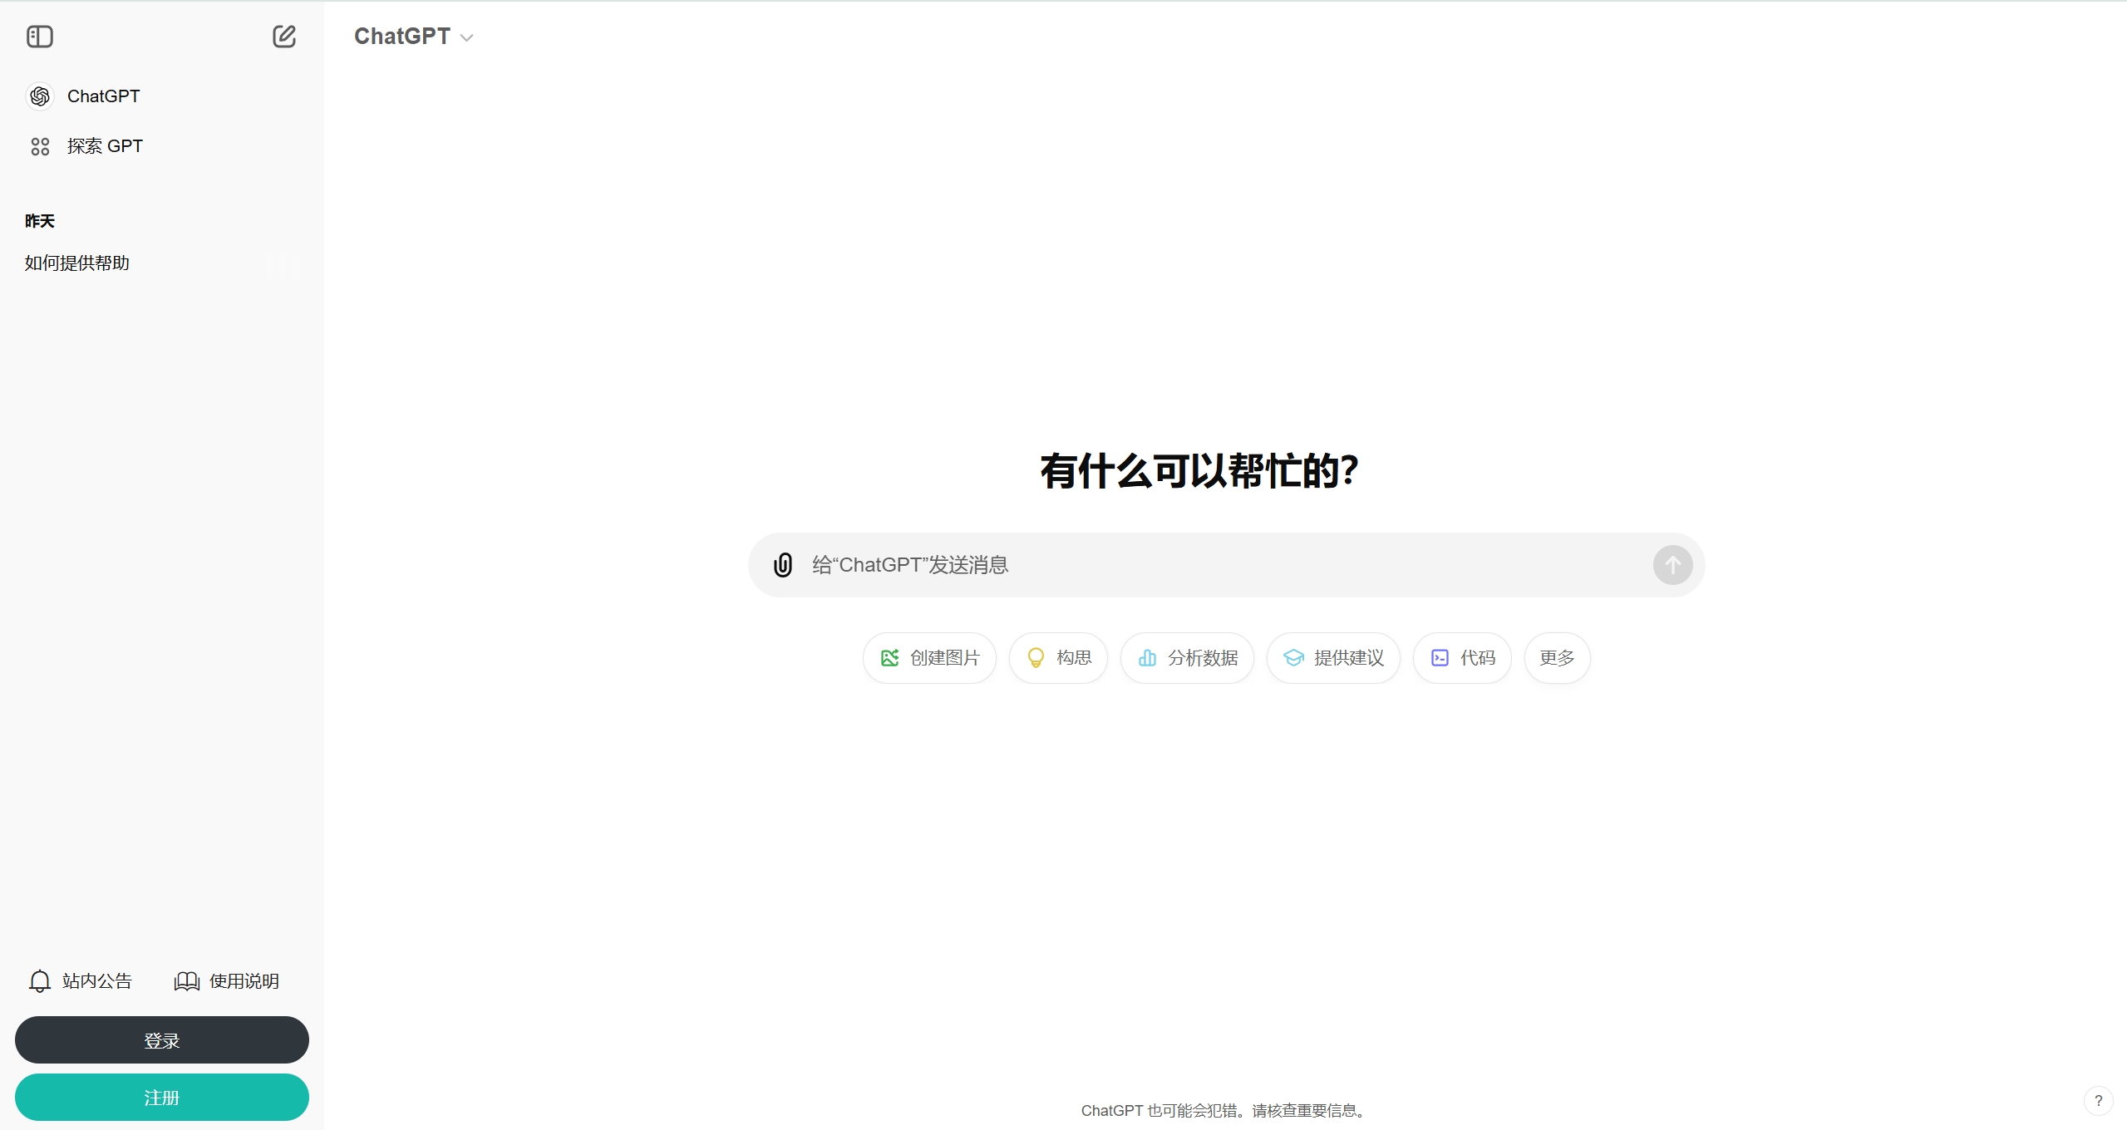Click the bell icon for 站内公告
Image resolution: width=2127 pixels, height=1130 pixels.
[x=40, y=981]
